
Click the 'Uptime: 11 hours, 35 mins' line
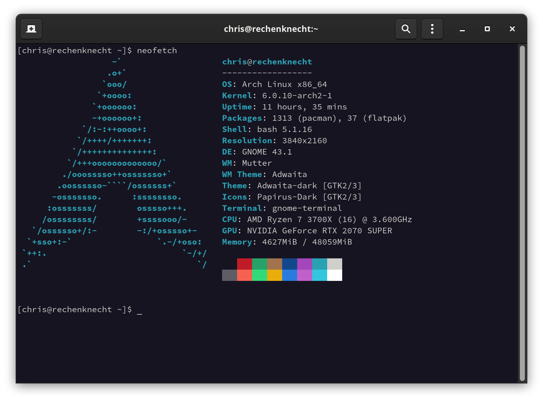(x=285, y=107)
